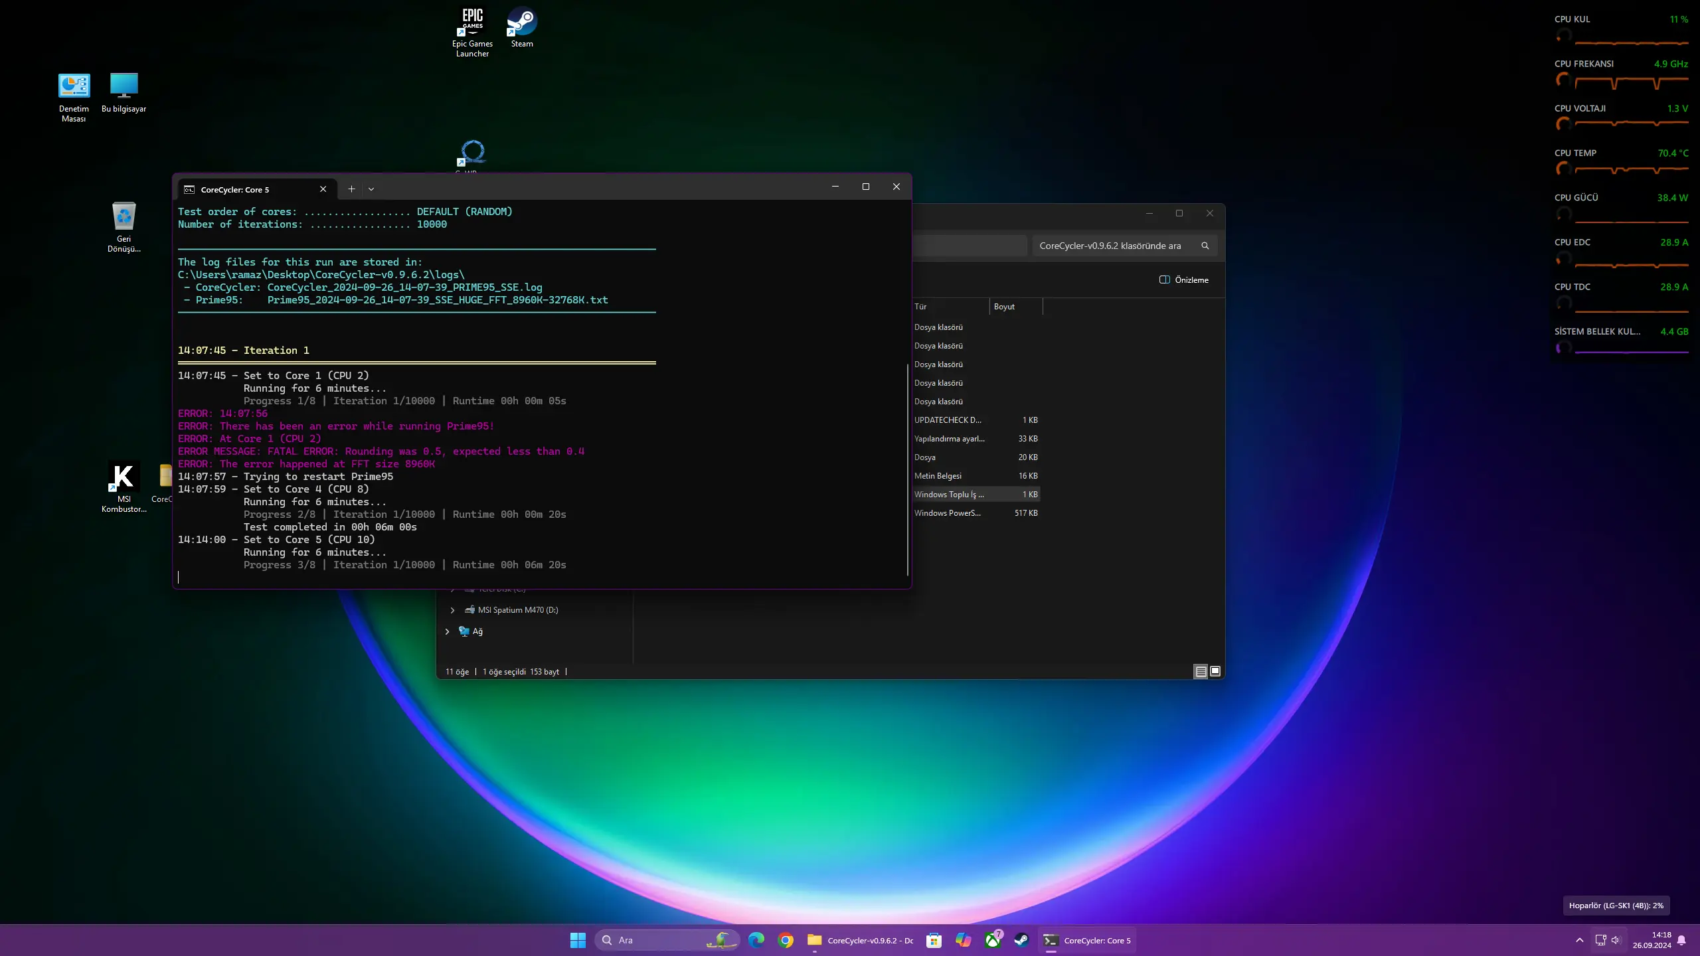The height and width of the screenshot is (956, 1700).
Task: Open MSI Kombustor desktop shortcut
Action: click(124, 487)
